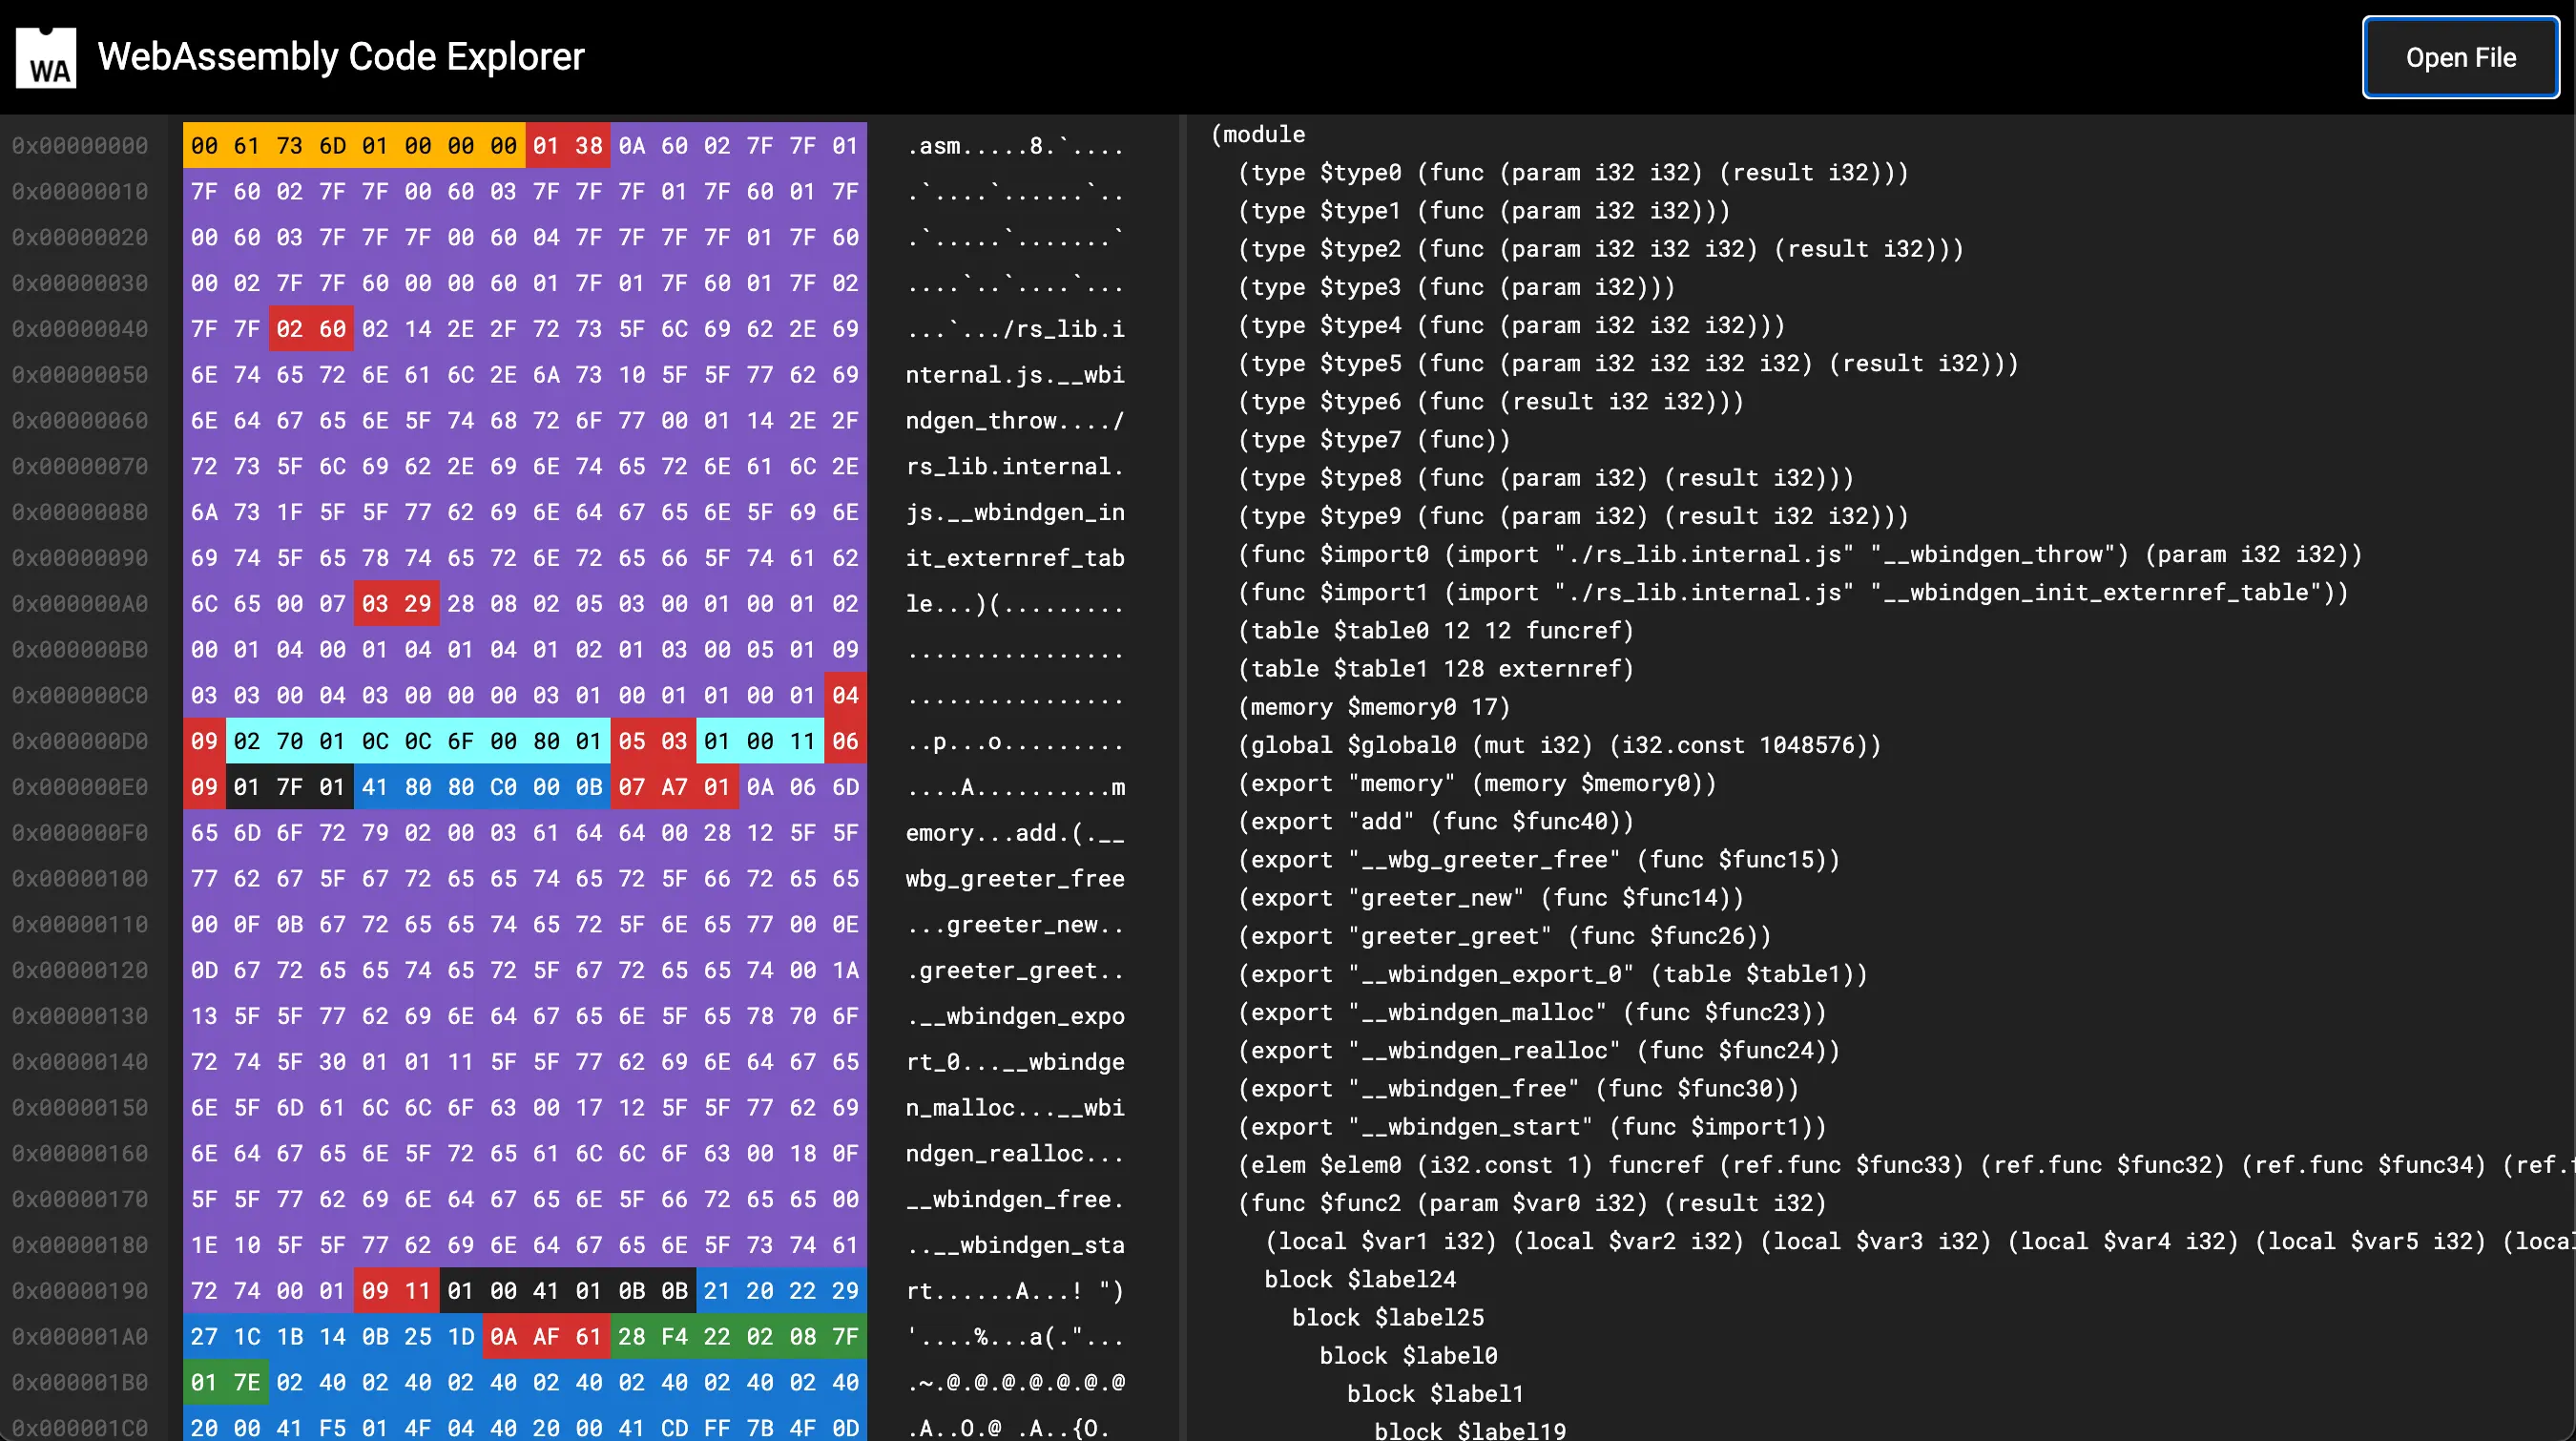Click the WA logo in the header

[47, 55]
